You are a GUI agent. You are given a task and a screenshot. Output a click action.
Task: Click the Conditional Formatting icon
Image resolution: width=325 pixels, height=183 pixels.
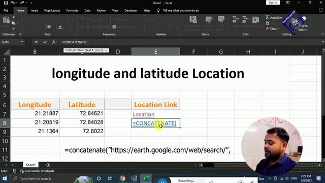click(193, 20)
